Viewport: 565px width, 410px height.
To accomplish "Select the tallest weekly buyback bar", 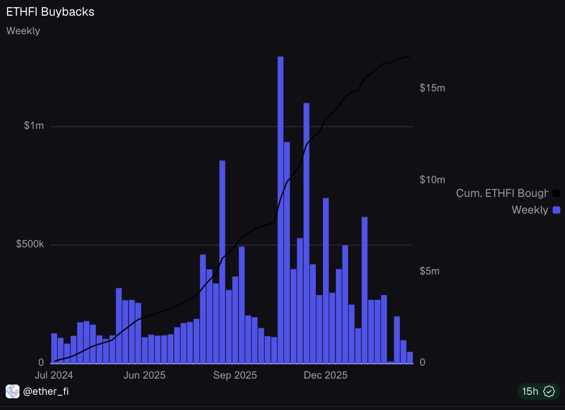I will pyautogui.click(x=280, y=210).
